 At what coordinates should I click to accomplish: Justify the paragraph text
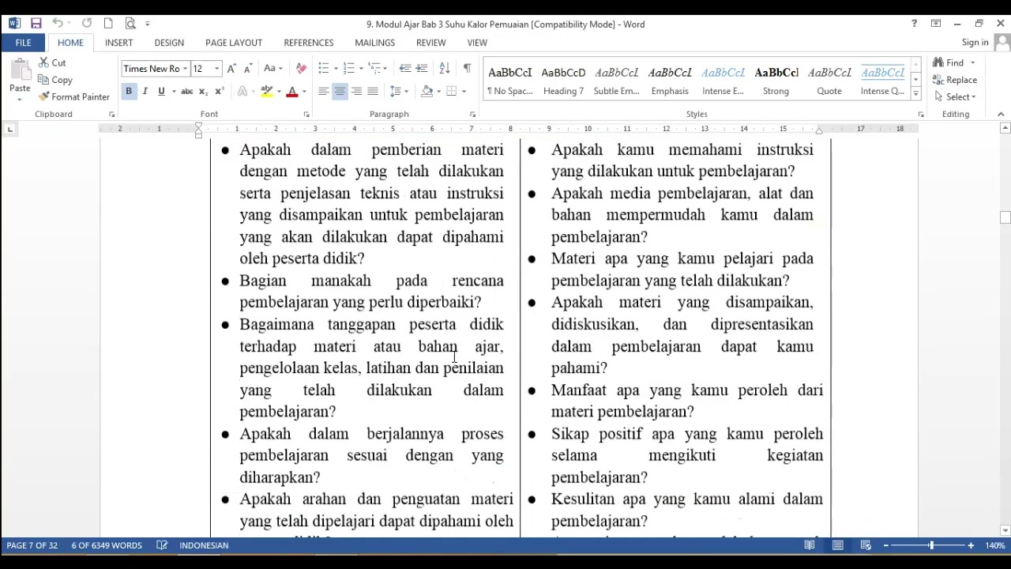coord(373,92)
